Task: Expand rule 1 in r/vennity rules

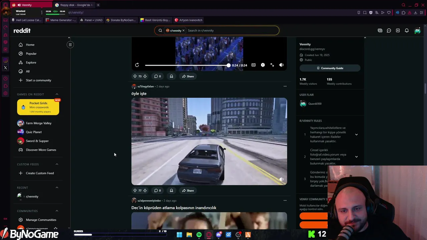Action: [x=356, y=135]
